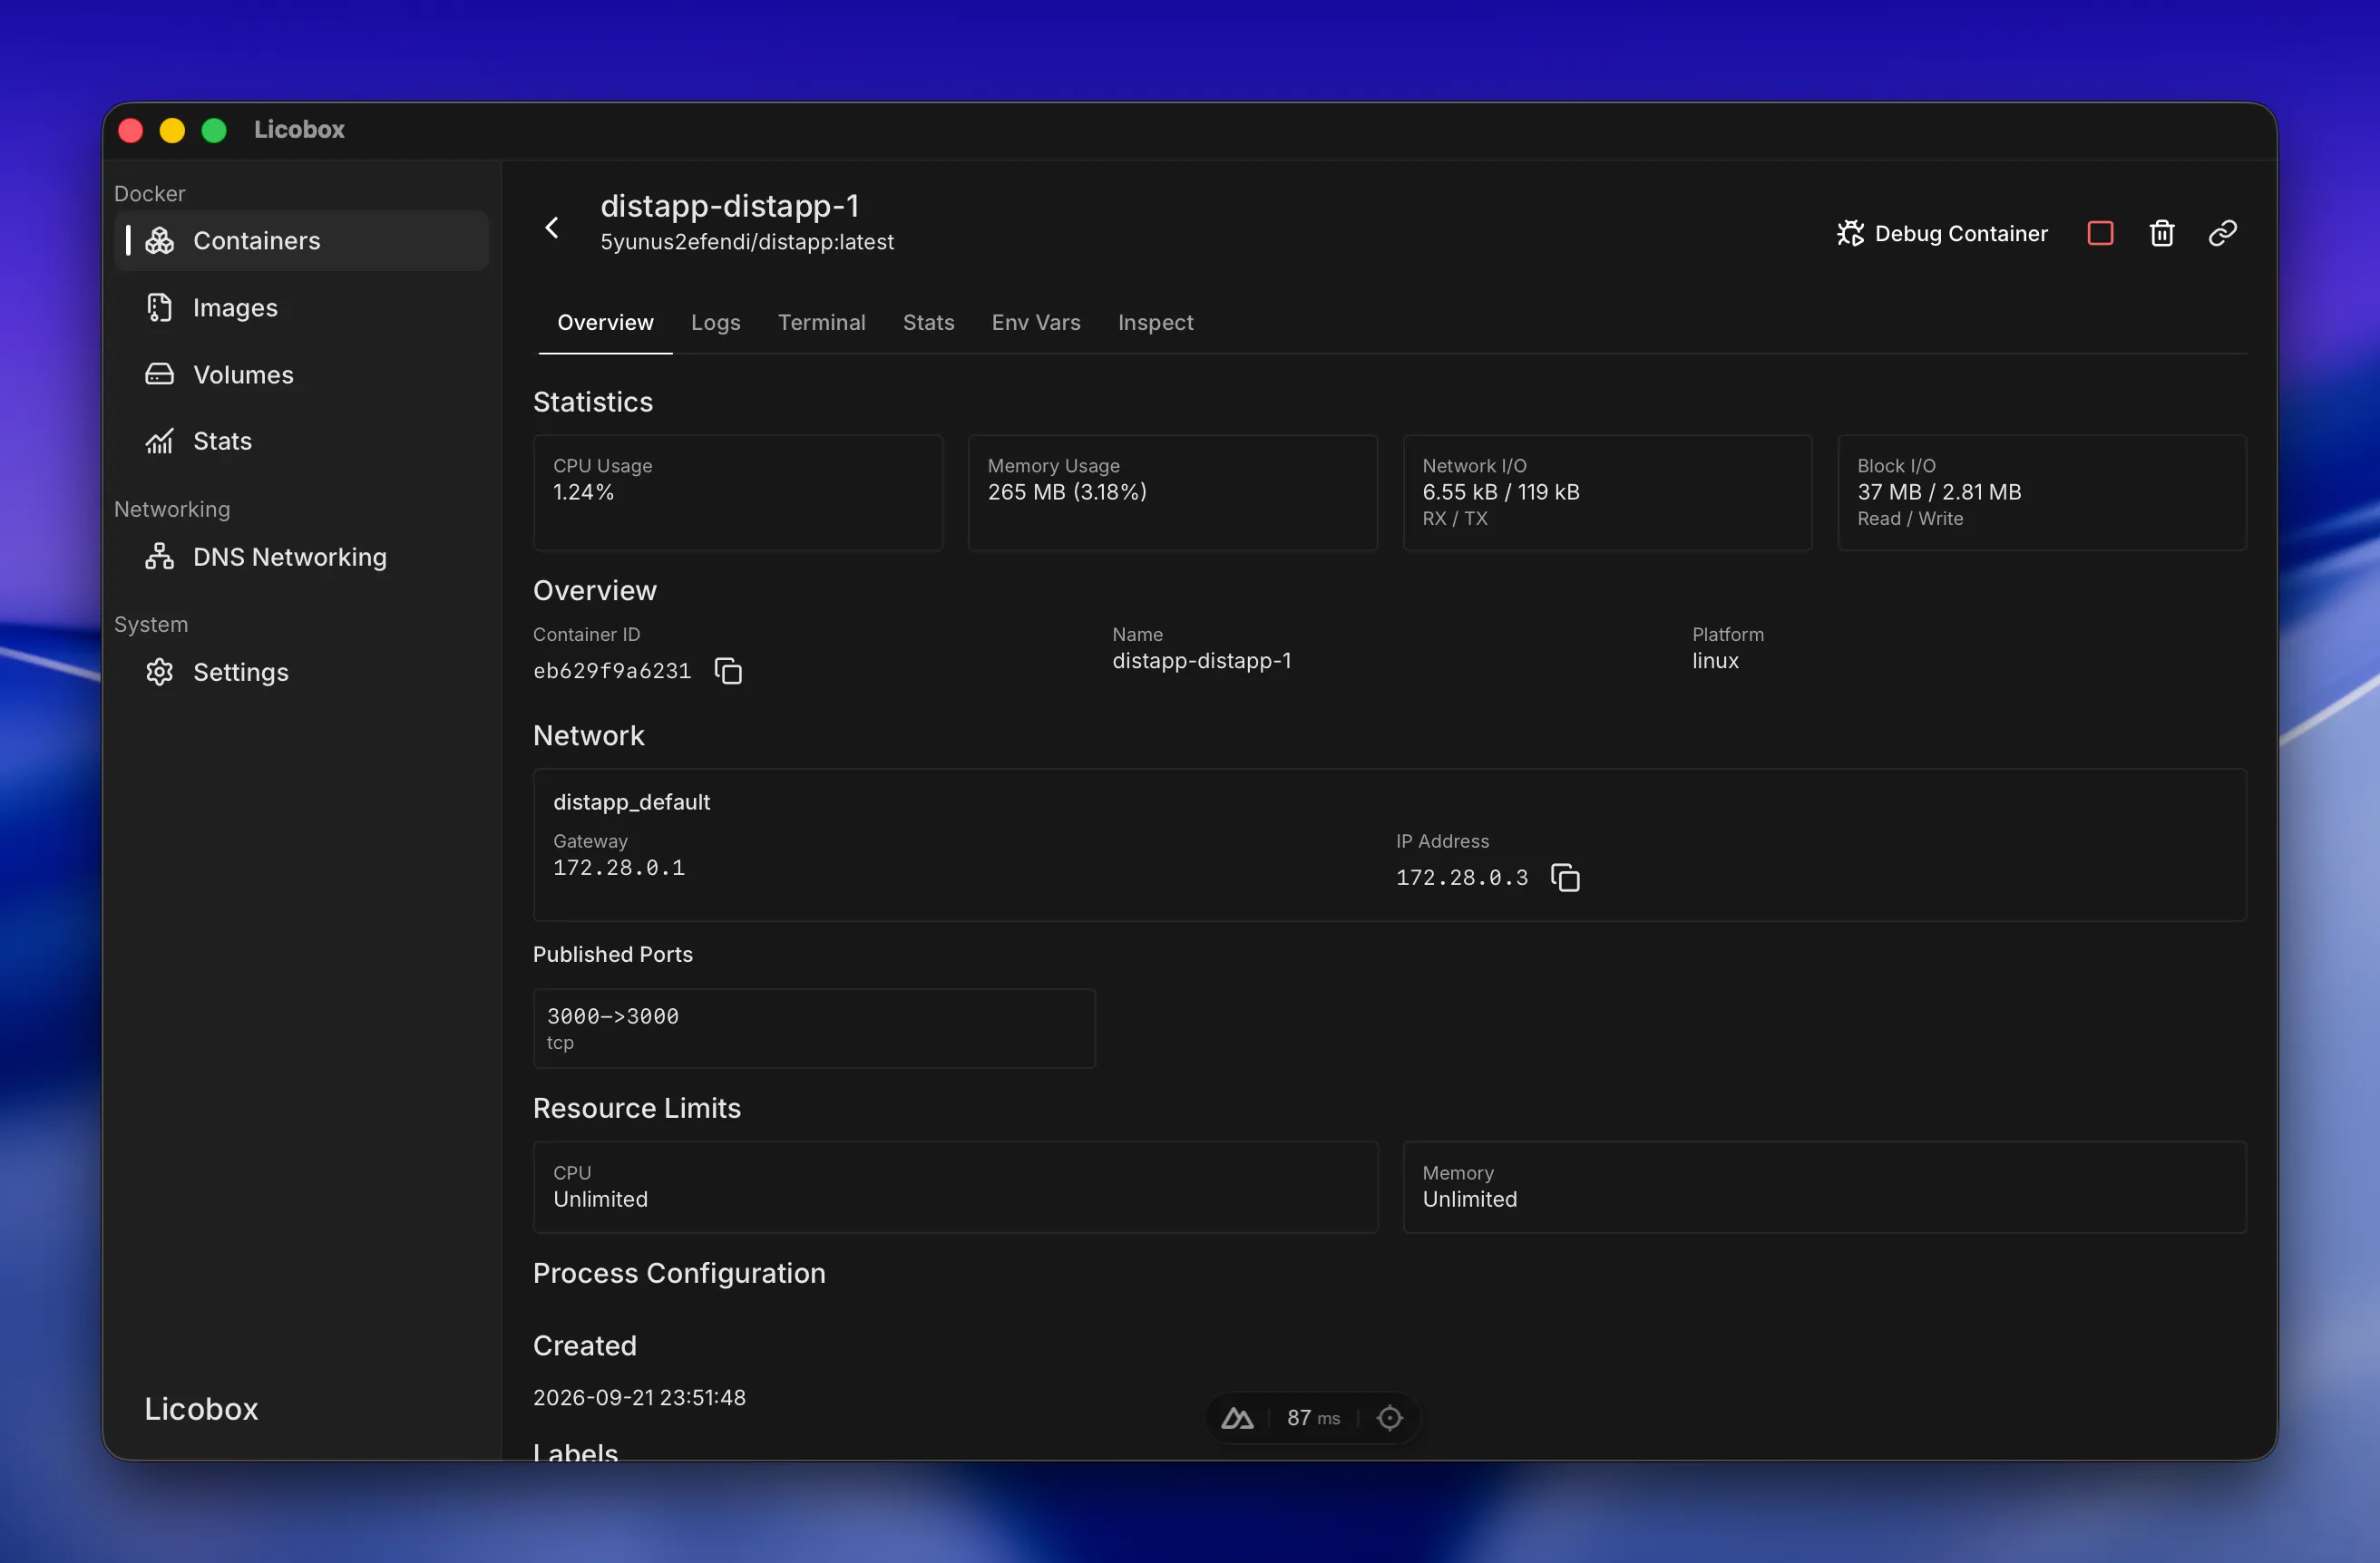This screenshot has height=1563, width=2380.
Task: Click the CPU Usage 1.24% card
Action: tap(738, 492)
